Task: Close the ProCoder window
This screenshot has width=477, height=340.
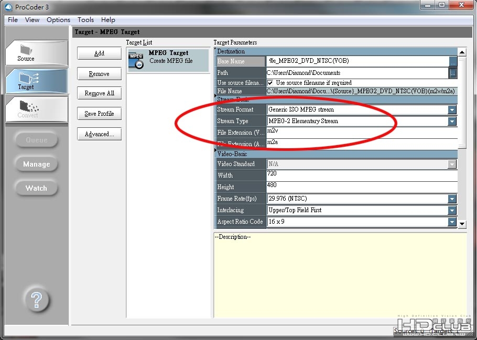Action: (461, 5)
